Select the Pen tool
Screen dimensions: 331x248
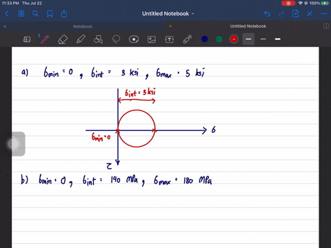click(x=44, y=39)
